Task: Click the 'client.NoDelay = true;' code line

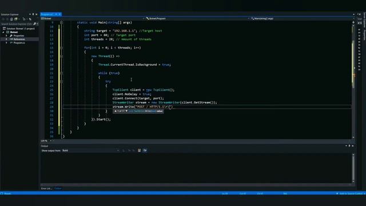Action: [x=132, y=94]
